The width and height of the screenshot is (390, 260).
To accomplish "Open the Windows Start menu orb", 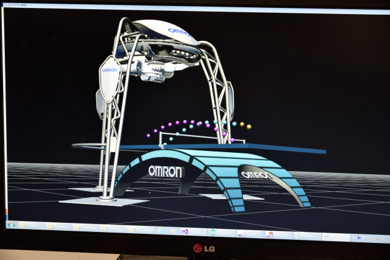I will pyautogui.click(x=12, y=225).
